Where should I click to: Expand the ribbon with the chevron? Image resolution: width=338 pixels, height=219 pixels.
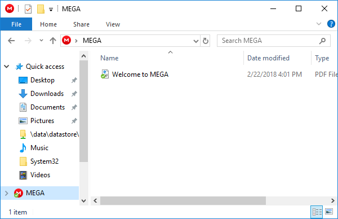tap(319, 24)
